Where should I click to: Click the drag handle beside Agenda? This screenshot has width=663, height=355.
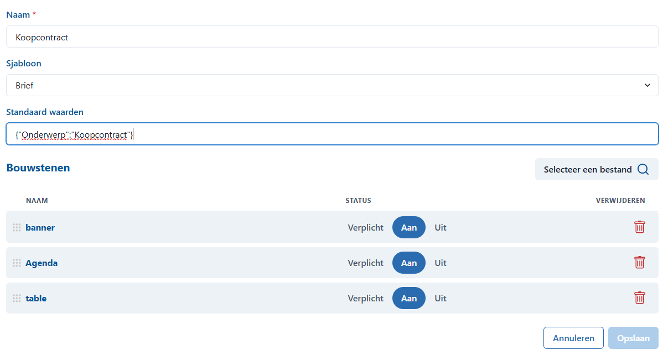[17, 263]
